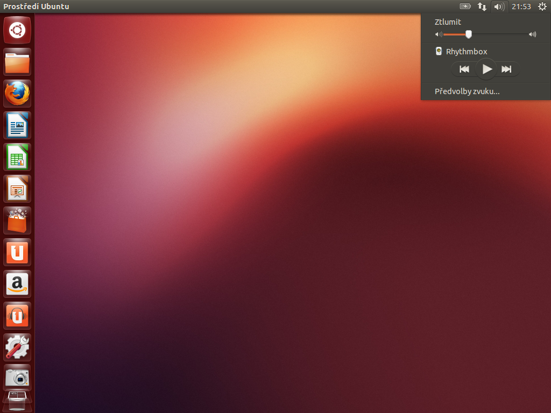Open LibreOffice Impress presentation

click(x=17, y=189)
